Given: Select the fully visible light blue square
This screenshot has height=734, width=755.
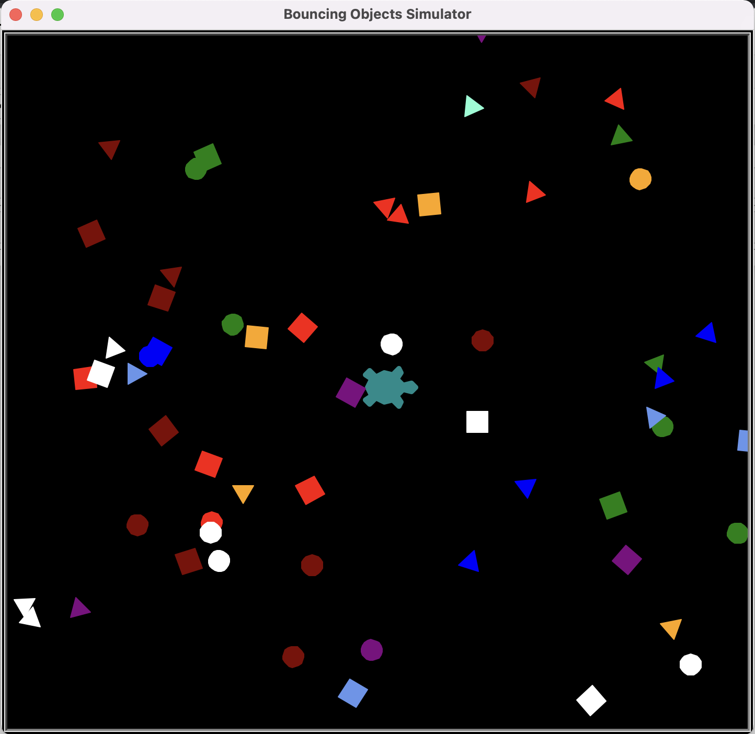Looking at the screenshot, I should [x=353, y=693].
